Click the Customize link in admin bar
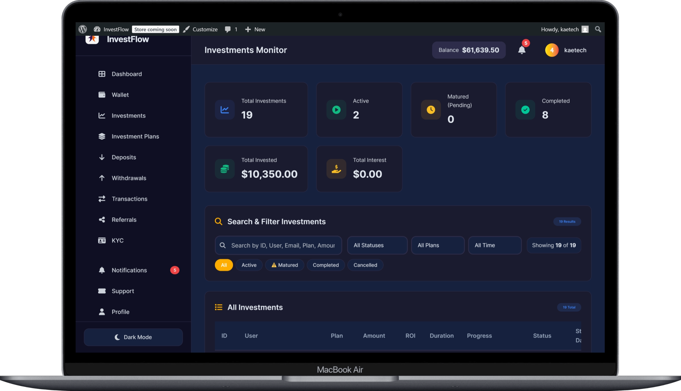 pos(205,29)
